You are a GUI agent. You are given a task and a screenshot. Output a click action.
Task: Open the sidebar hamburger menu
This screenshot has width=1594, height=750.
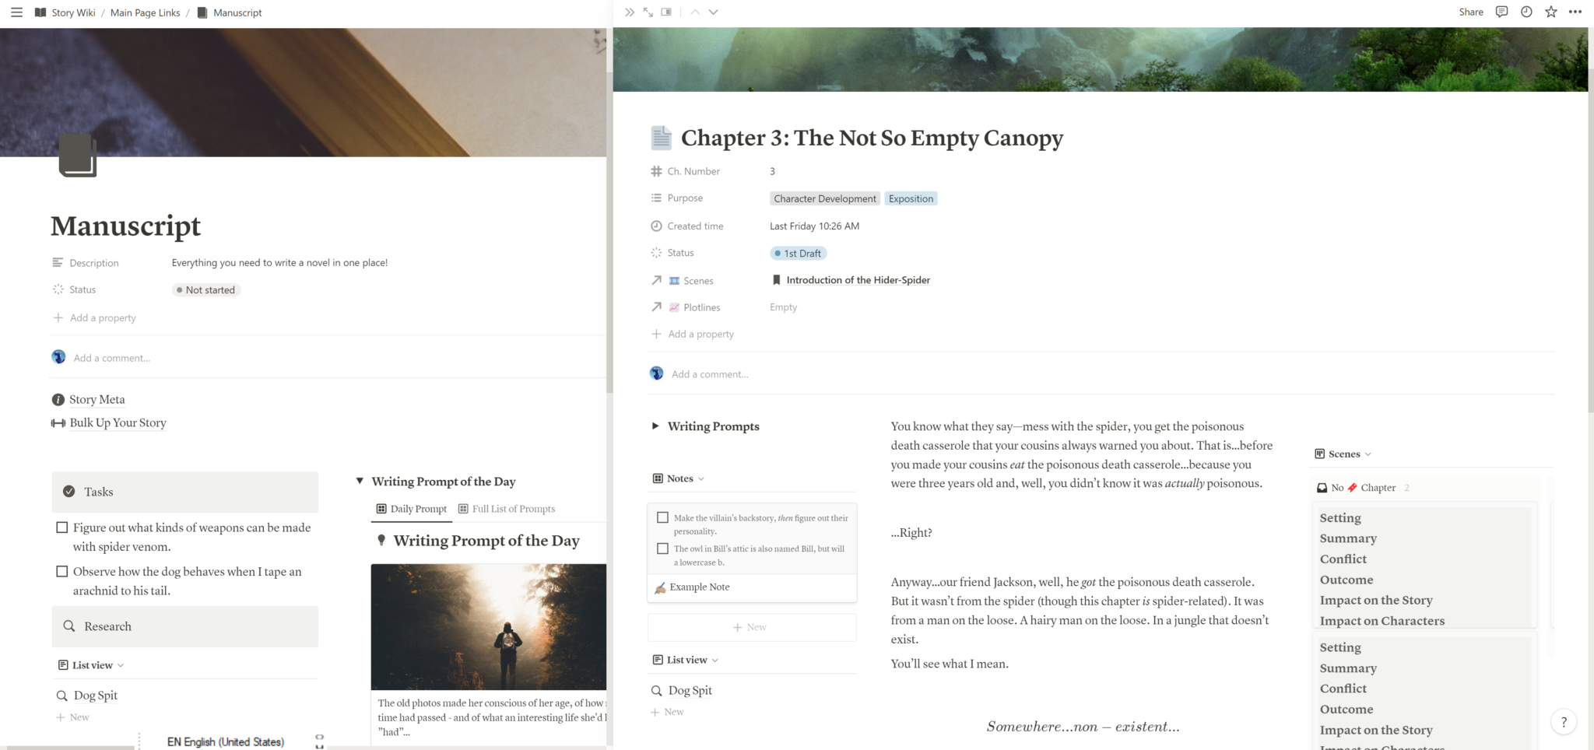click(x=16, y=12)
